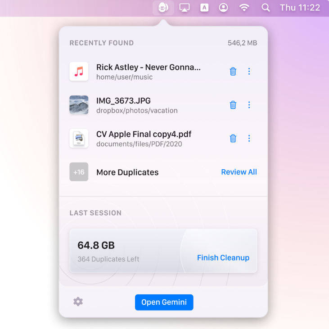
Task: Select the IMG_3673.JPG photo thumbnail
Action: tap(79, 105)
